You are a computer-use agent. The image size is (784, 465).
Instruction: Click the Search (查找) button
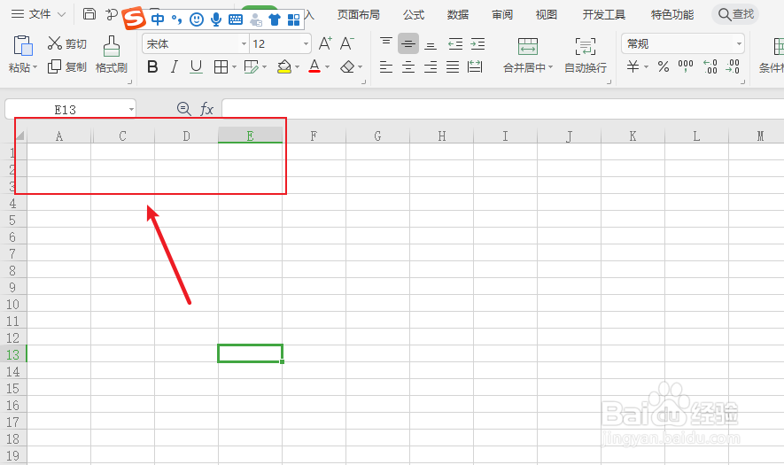[x=735, y=14]
